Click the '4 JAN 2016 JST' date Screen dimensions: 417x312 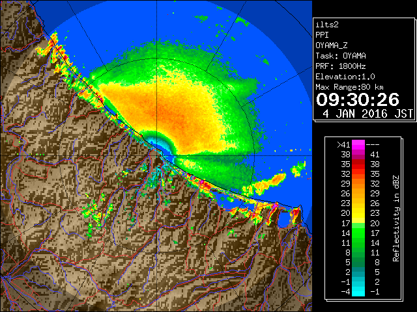tap(367, 114)
